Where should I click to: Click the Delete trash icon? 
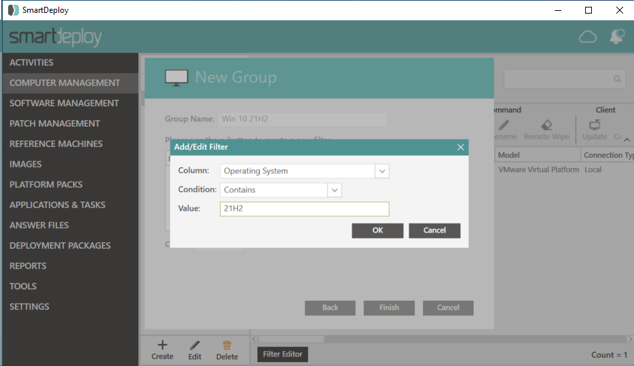point(227,345)
